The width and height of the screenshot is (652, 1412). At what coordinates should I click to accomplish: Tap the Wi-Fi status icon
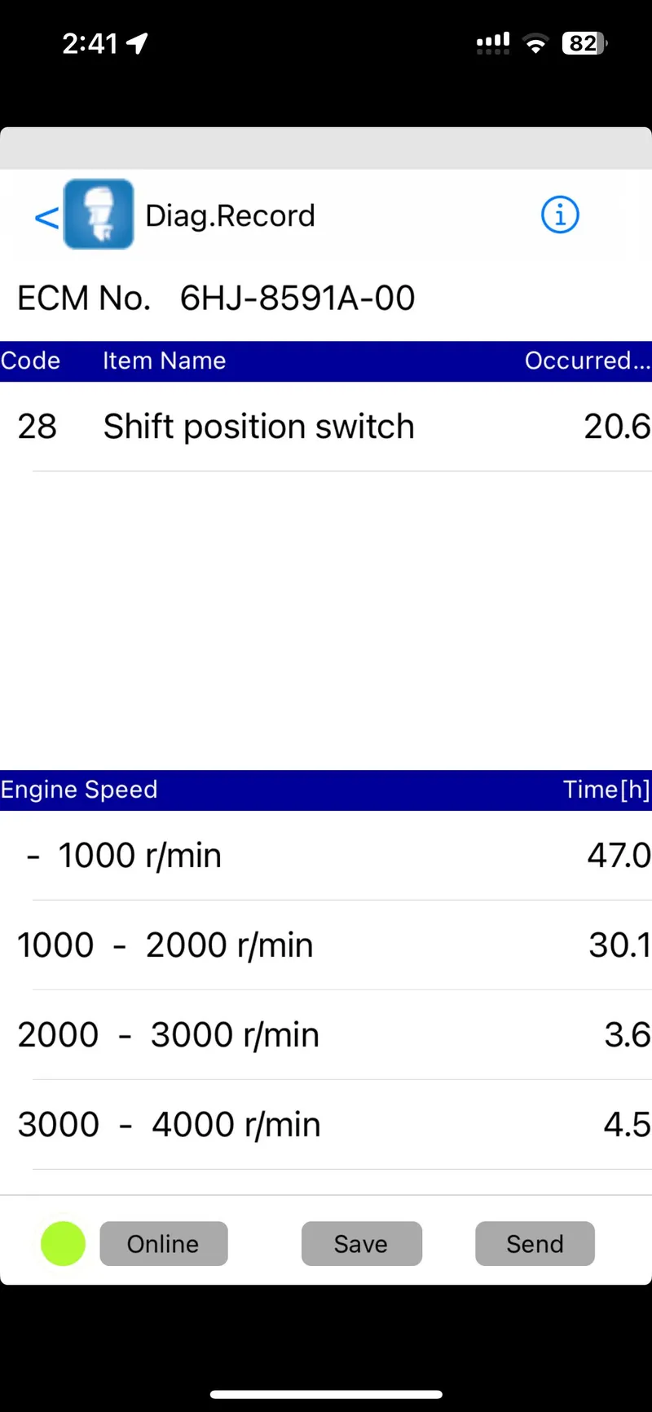(535, 44)
